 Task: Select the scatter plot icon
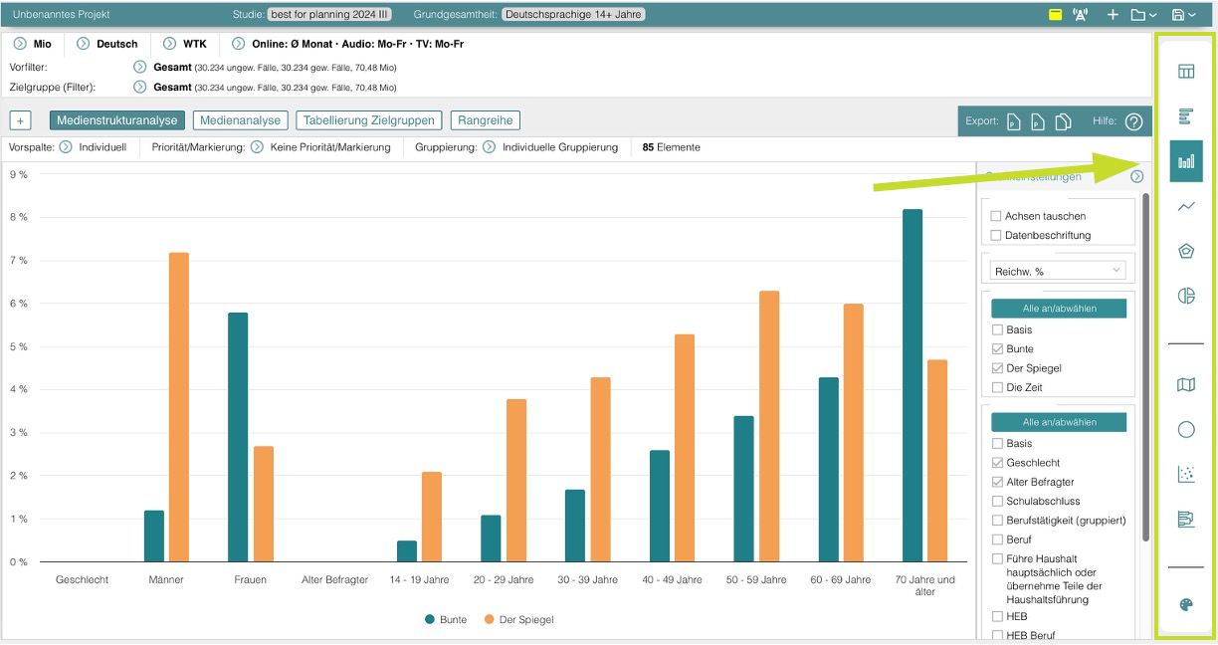[1186, 475]
